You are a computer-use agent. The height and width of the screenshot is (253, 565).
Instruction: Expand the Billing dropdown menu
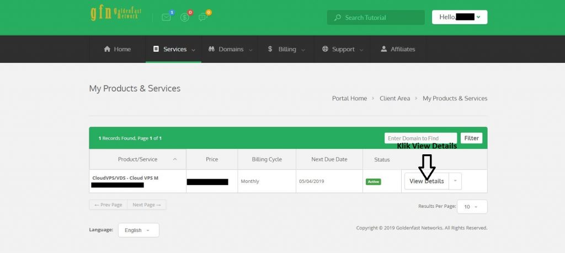(286, 49)
